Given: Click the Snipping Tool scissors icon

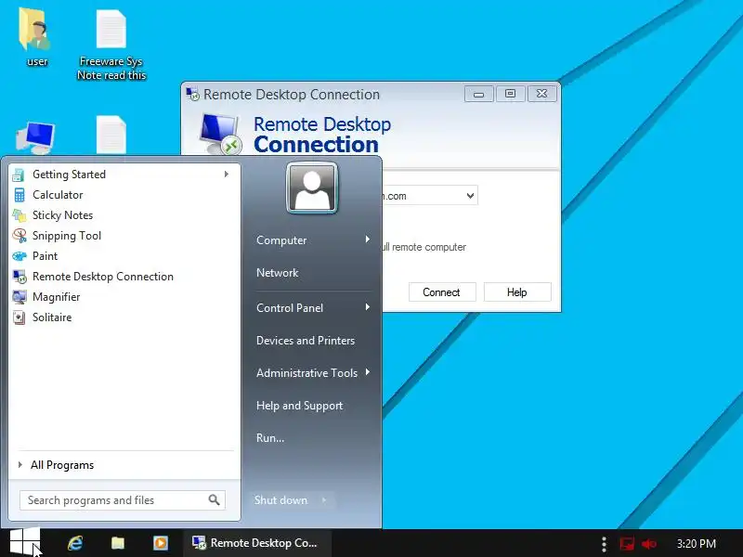Looking at the screenshot, I should [20, 236].
